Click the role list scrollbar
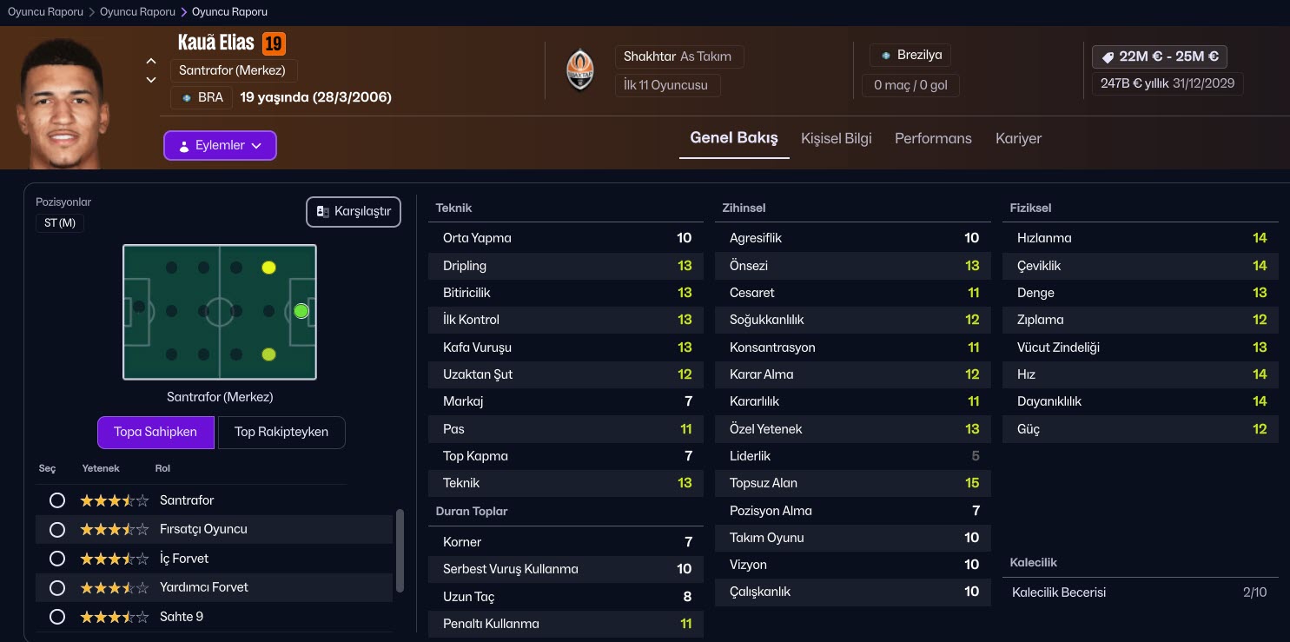This screenshot has width=1290, height=642. (400, 549)
